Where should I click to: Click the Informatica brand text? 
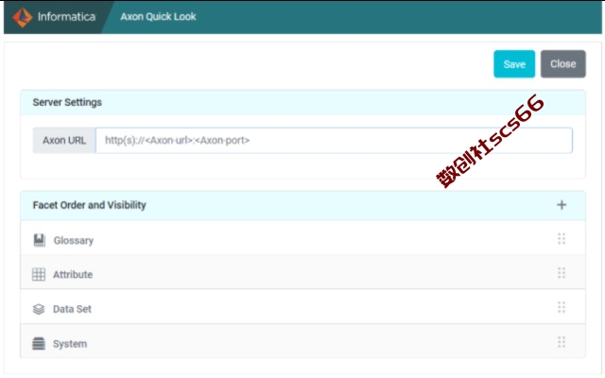(66, 17)
